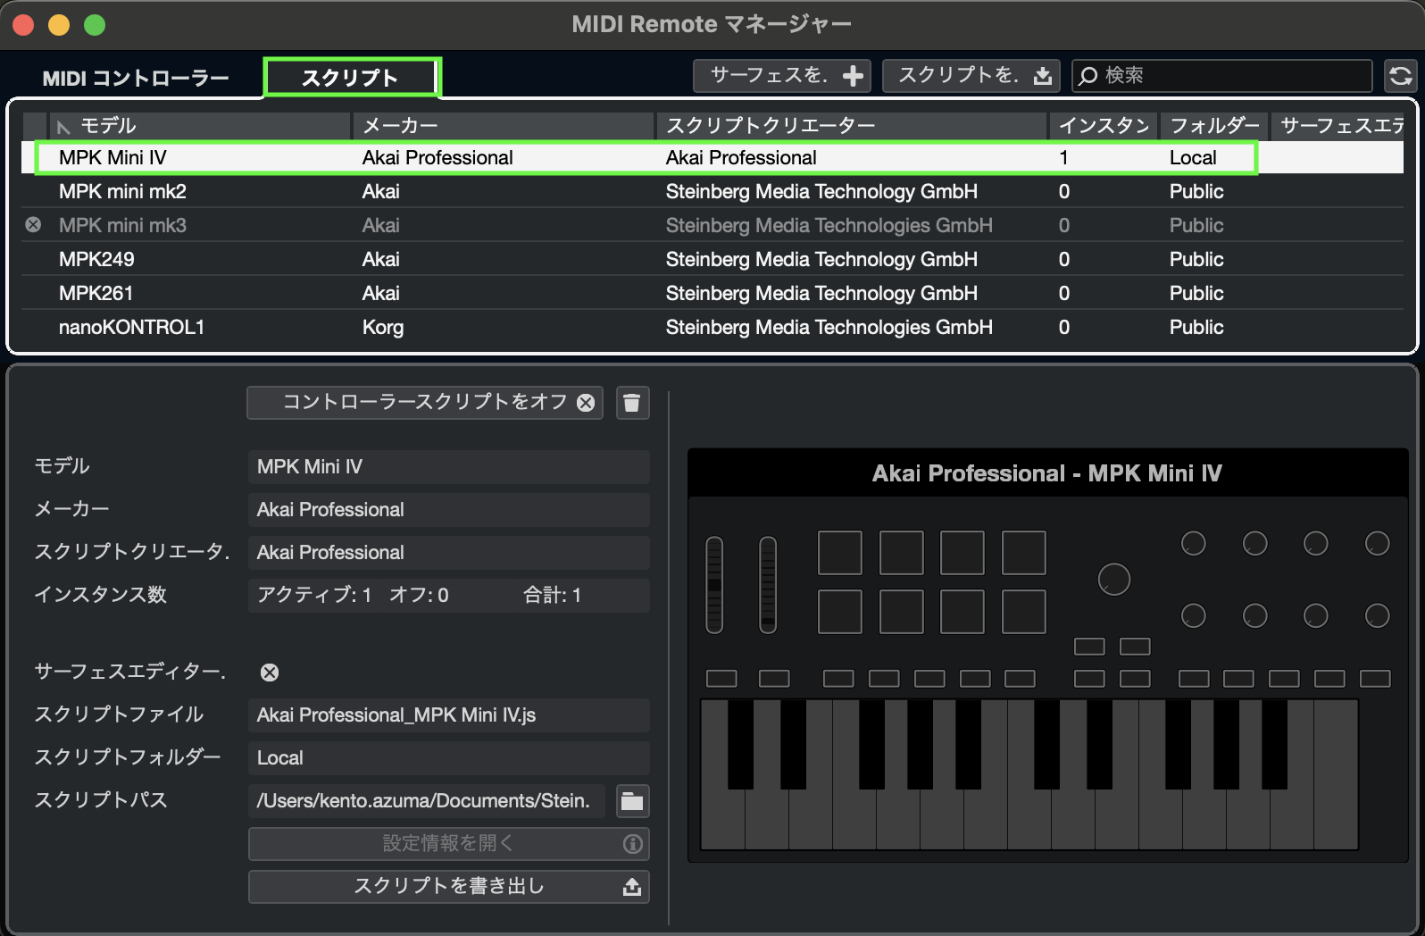The width and height of the screenshot is (1425, 936).
Task: Open script folder via folder icon
Action: tap(632, 801)
